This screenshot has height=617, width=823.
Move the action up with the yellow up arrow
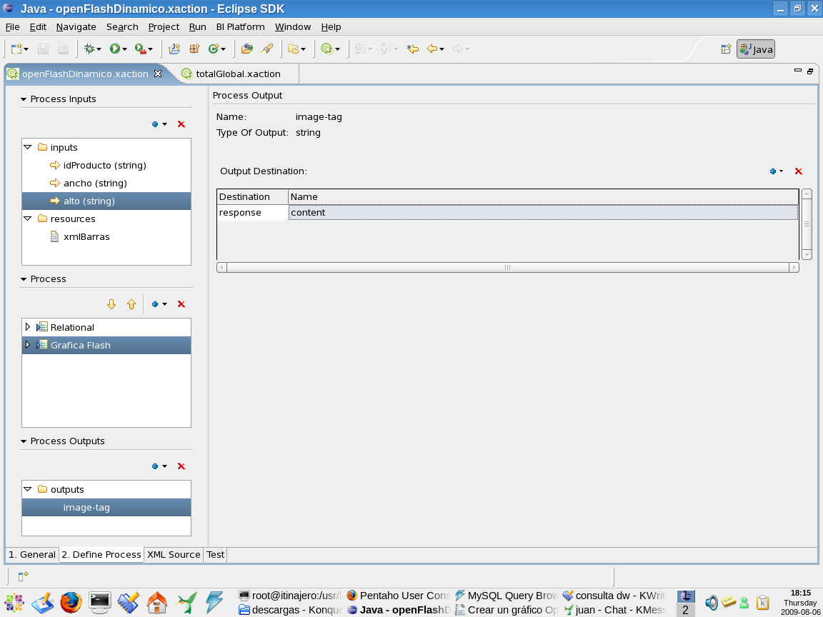tap(131, 304)
